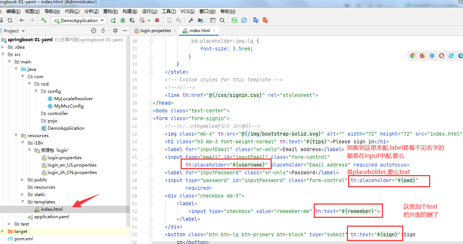Open the DemoApplication run configuration dropdown
This screenshot has width=463, height=244.
[79, 20]
